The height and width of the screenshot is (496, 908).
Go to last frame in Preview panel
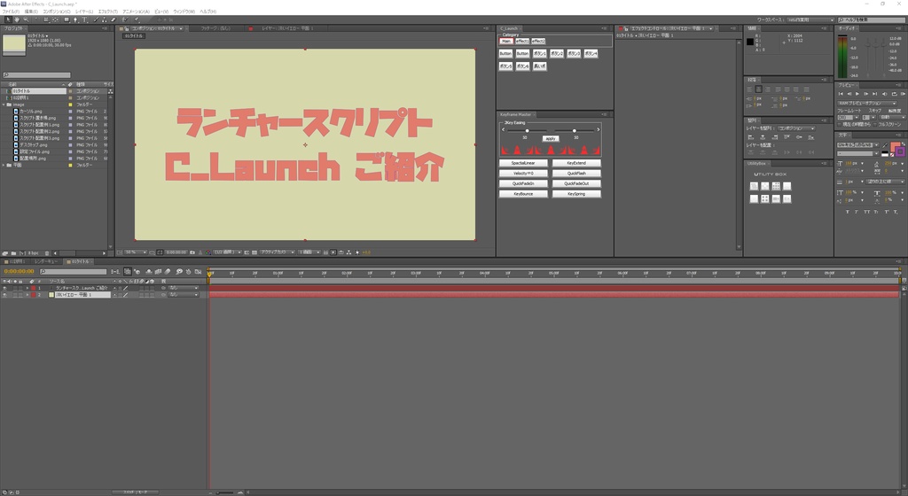875,94
